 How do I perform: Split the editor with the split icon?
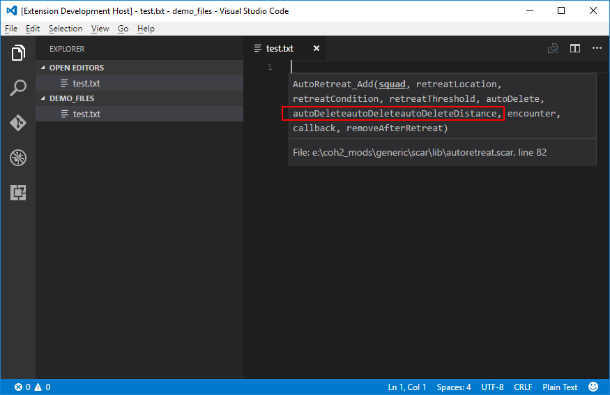pos(575,48)
